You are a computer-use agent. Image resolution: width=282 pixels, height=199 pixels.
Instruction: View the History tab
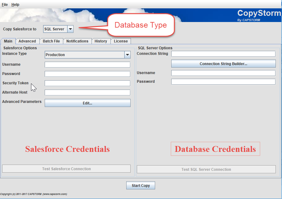click(101, 41)
